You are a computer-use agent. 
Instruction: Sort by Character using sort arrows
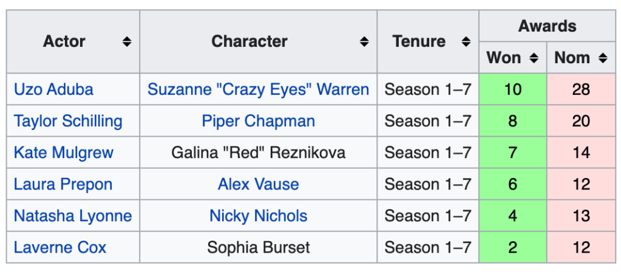click(x=364, y=42)
